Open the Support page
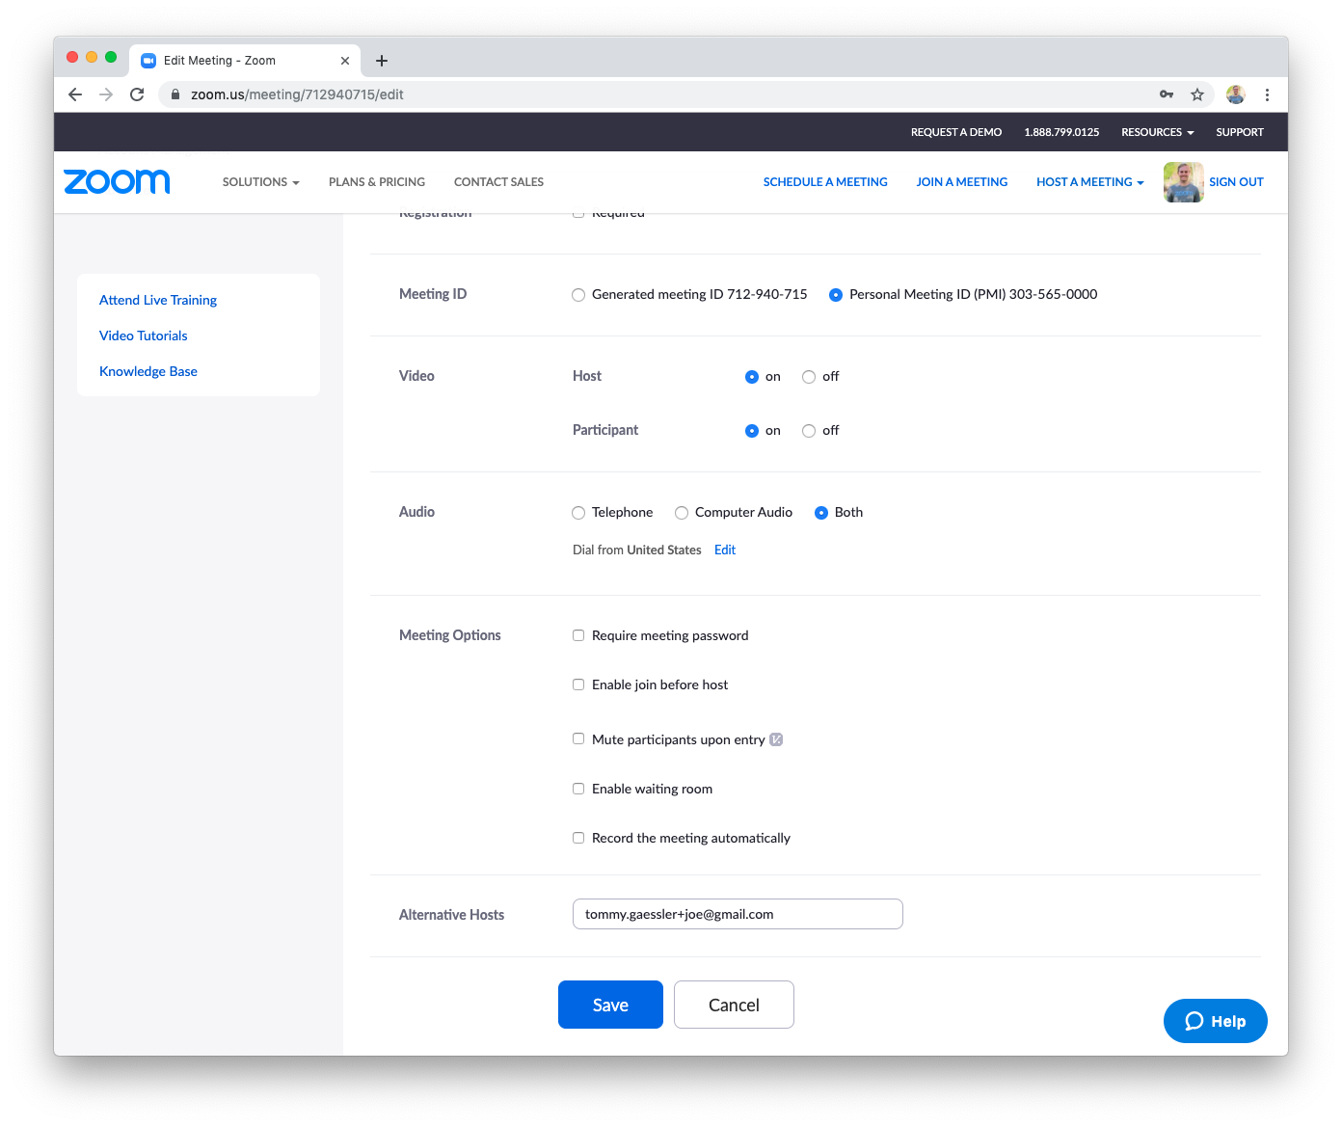The height and width of the screenshot is (1127, 1342). [x=1240, y=132]
